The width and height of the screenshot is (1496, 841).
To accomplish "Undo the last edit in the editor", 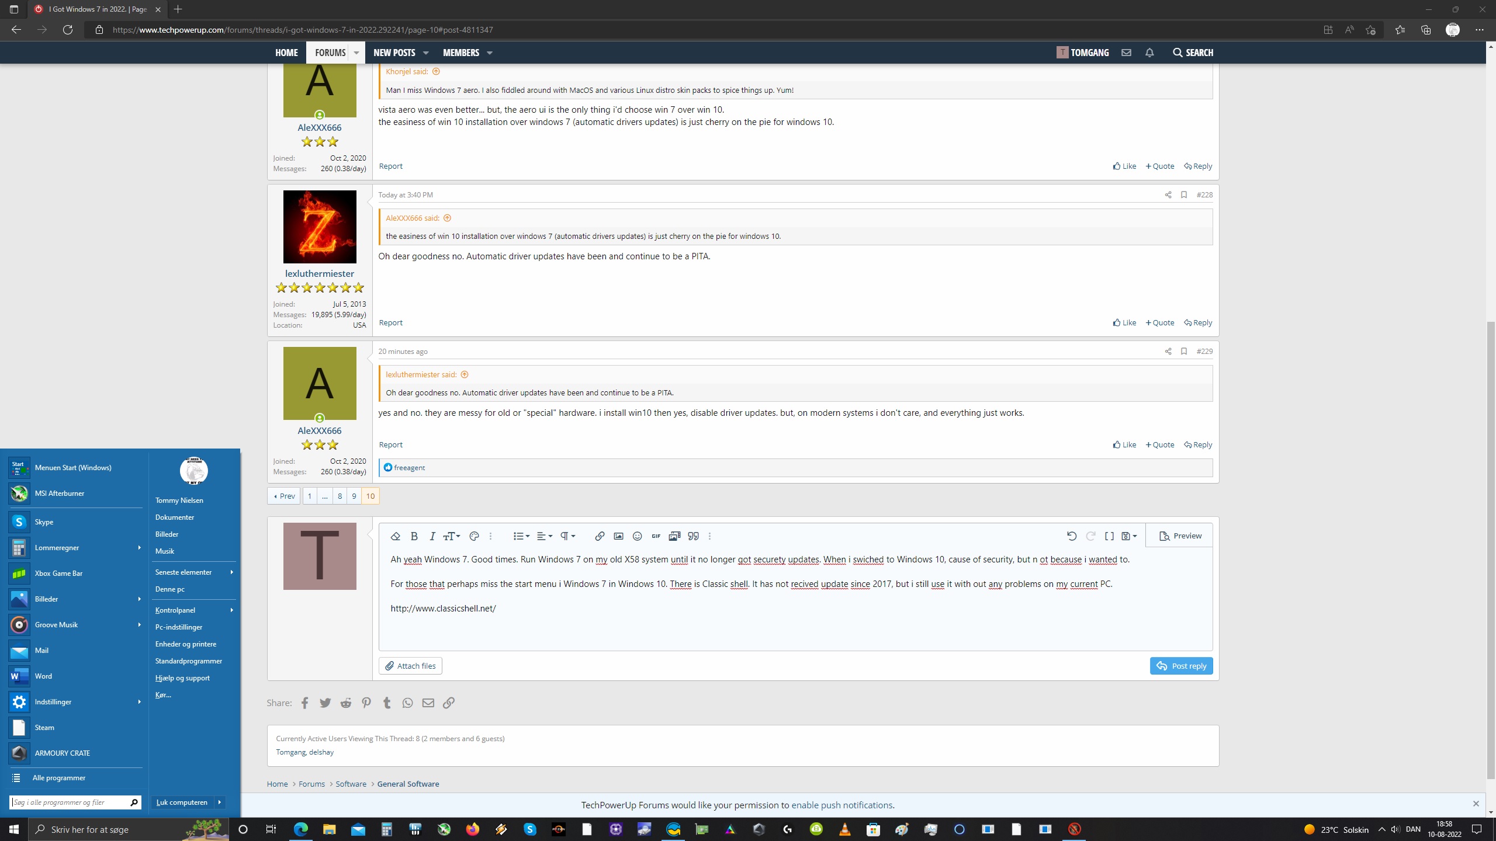I will click(x=1072, y=536).
